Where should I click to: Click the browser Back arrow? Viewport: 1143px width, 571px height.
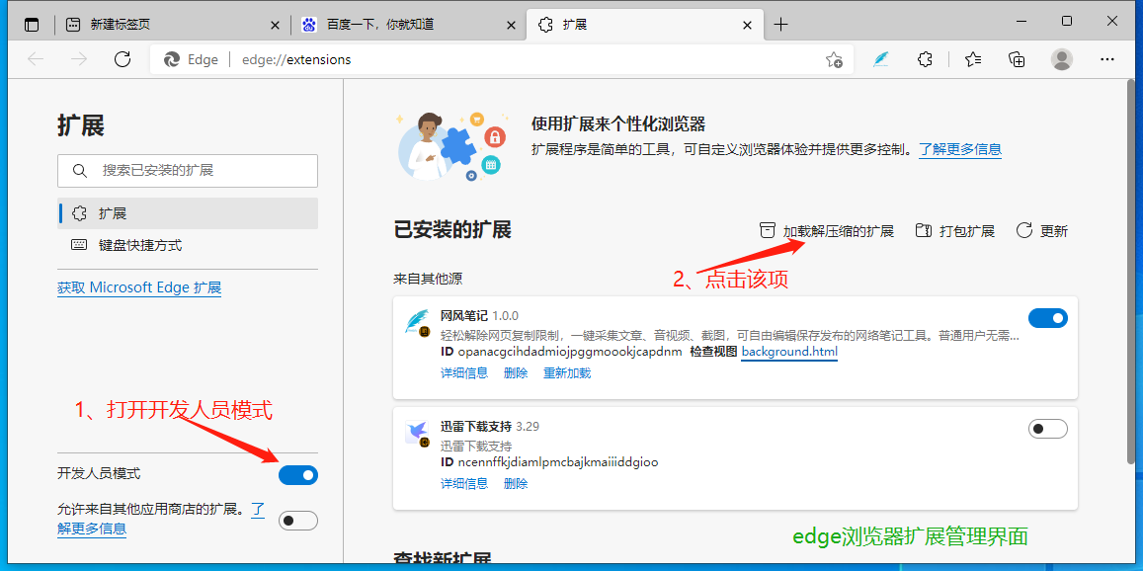pyautogui.click(x=36, y=60)
